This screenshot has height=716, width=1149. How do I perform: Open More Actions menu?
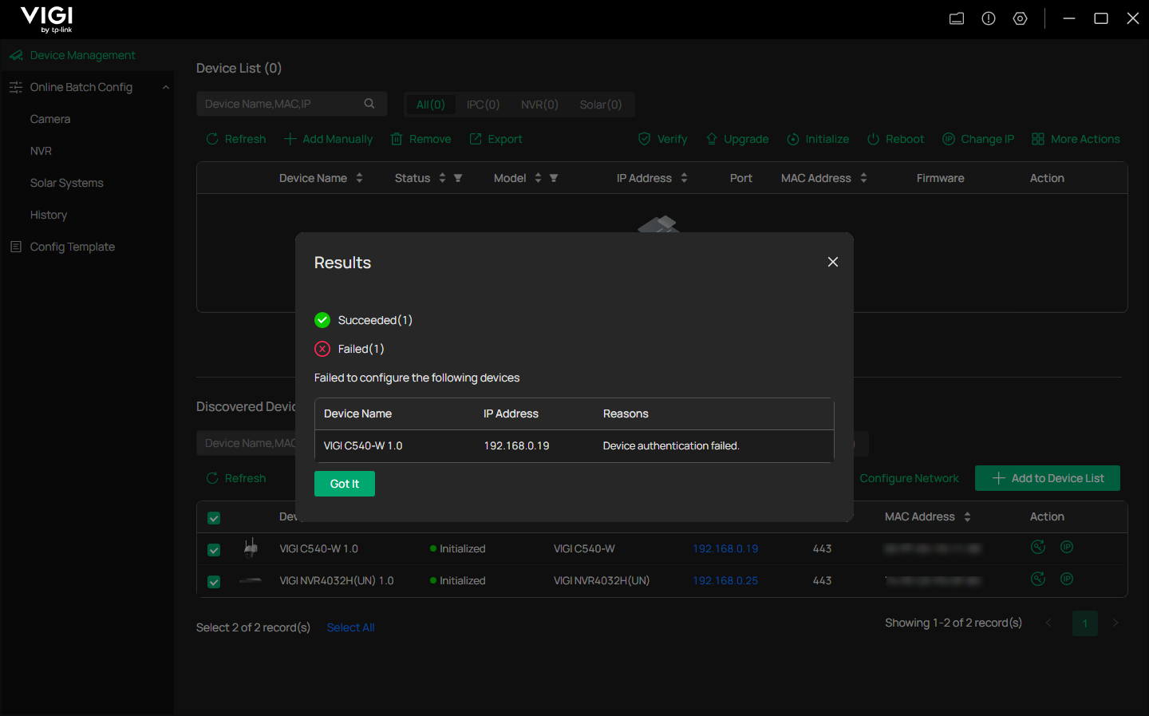(x=1076, y=139)
